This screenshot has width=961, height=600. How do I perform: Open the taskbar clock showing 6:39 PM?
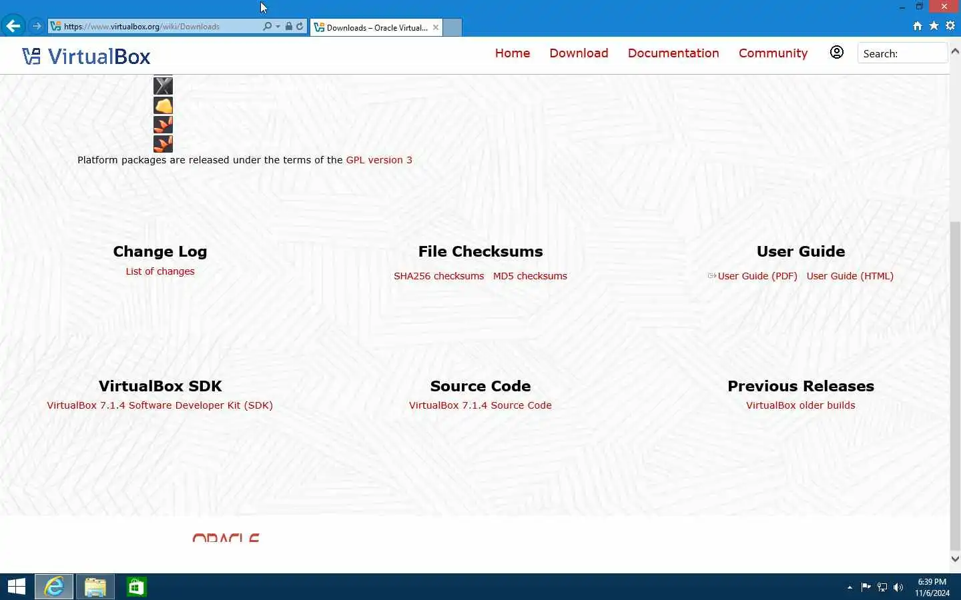[x=932, y=587]
